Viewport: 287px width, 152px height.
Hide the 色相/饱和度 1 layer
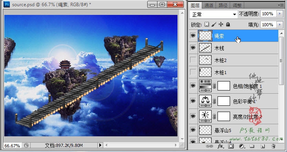click(193, 86)
